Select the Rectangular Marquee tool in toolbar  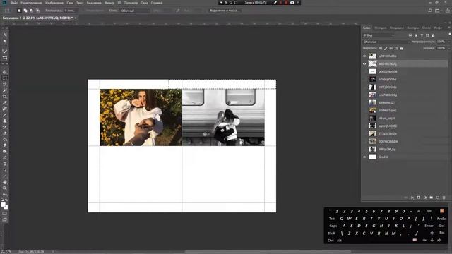pyautogui.click(x=5, y=78)
